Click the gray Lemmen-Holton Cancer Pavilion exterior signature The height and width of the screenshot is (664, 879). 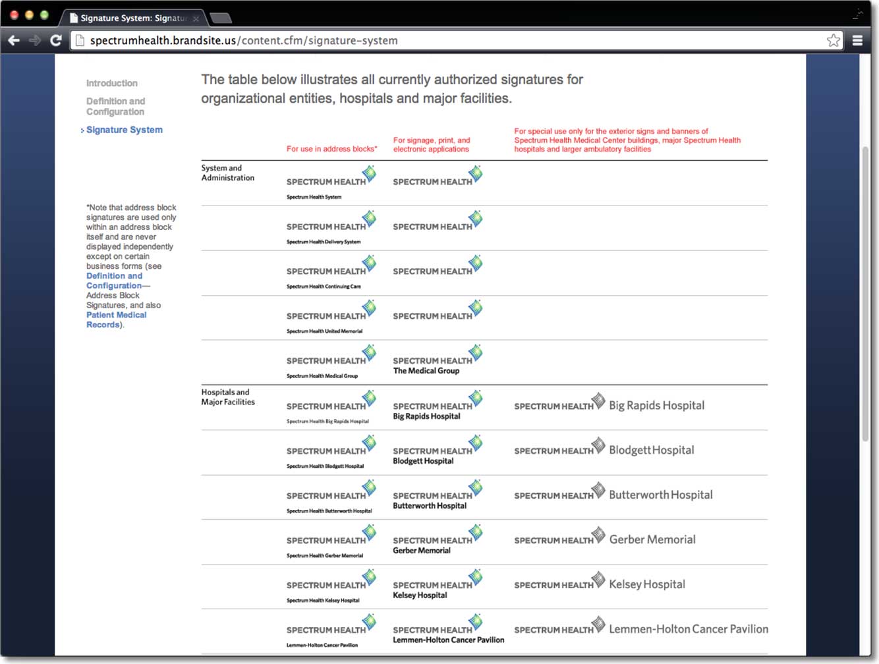(641, 627)
